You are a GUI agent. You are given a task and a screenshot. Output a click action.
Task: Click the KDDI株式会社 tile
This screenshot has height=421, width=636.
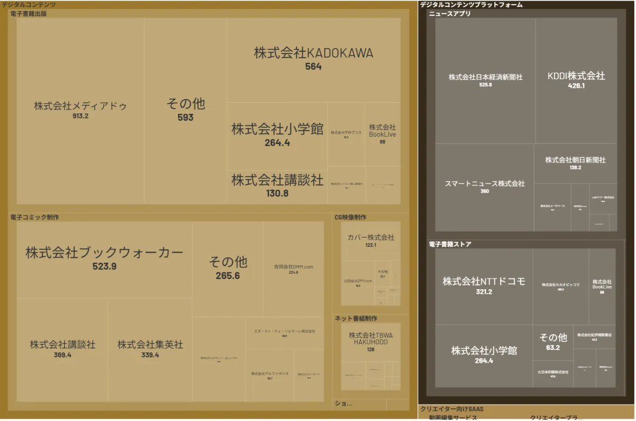click(x=576, y=80)
